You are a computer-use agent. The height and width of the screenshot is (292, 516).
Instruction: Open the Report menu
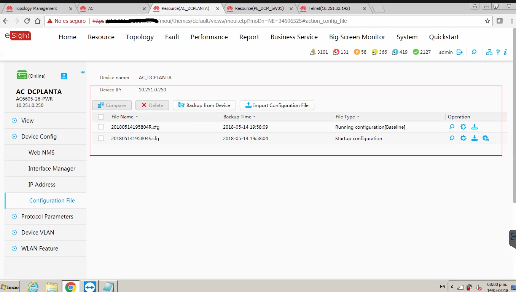pos(249,37)
